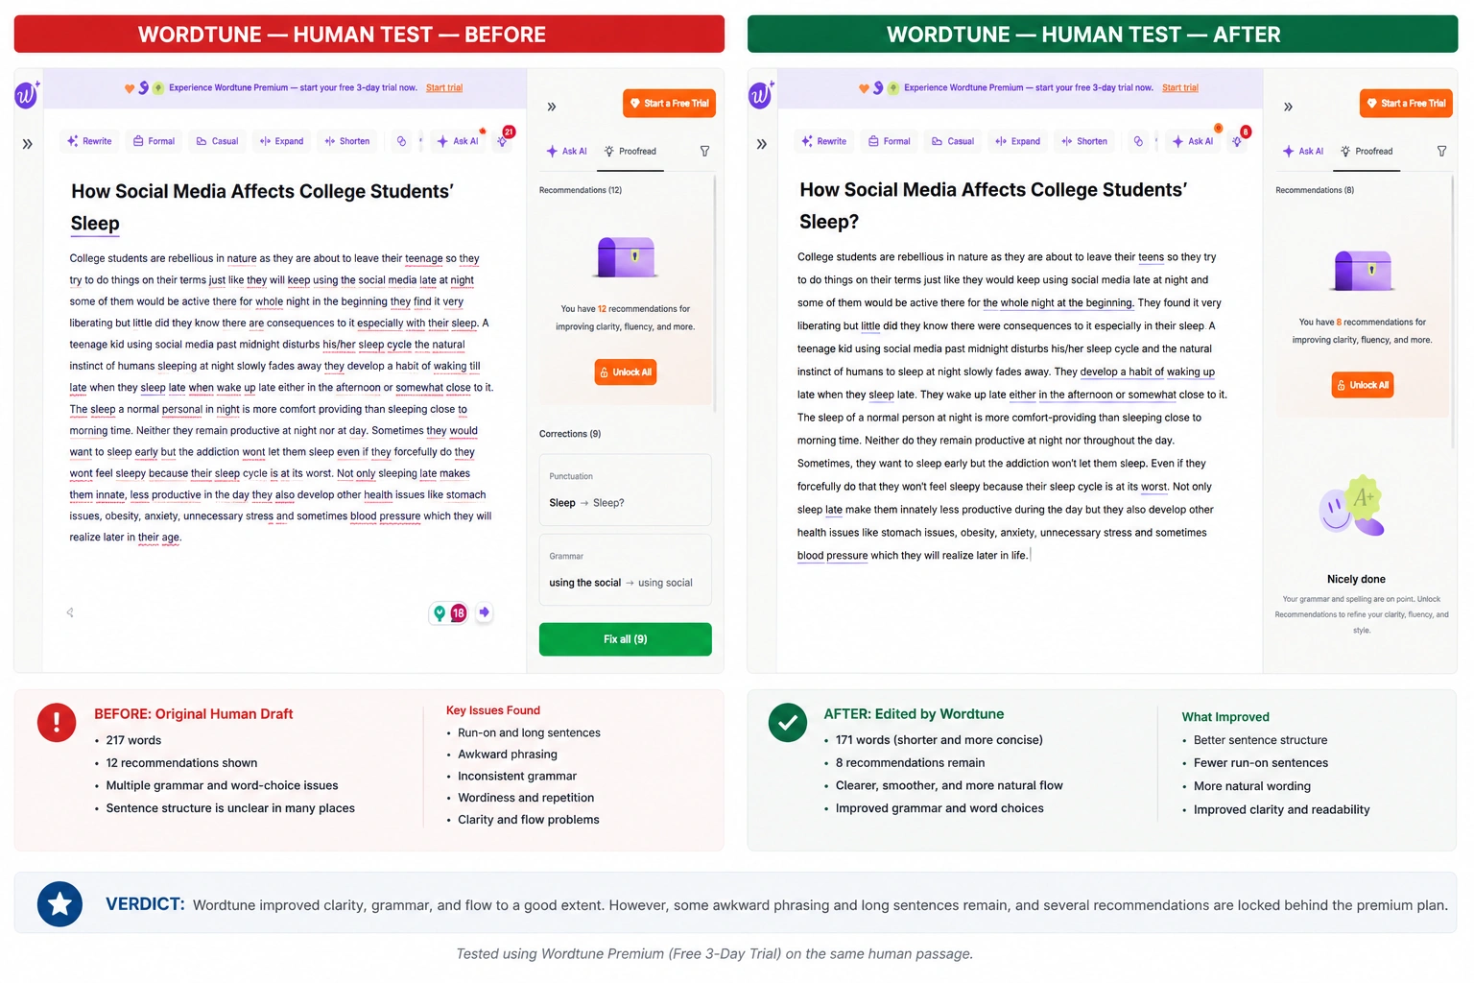
Task: Collapse the right panel chevron in AFTER panel
Action: click(1288, 107)
